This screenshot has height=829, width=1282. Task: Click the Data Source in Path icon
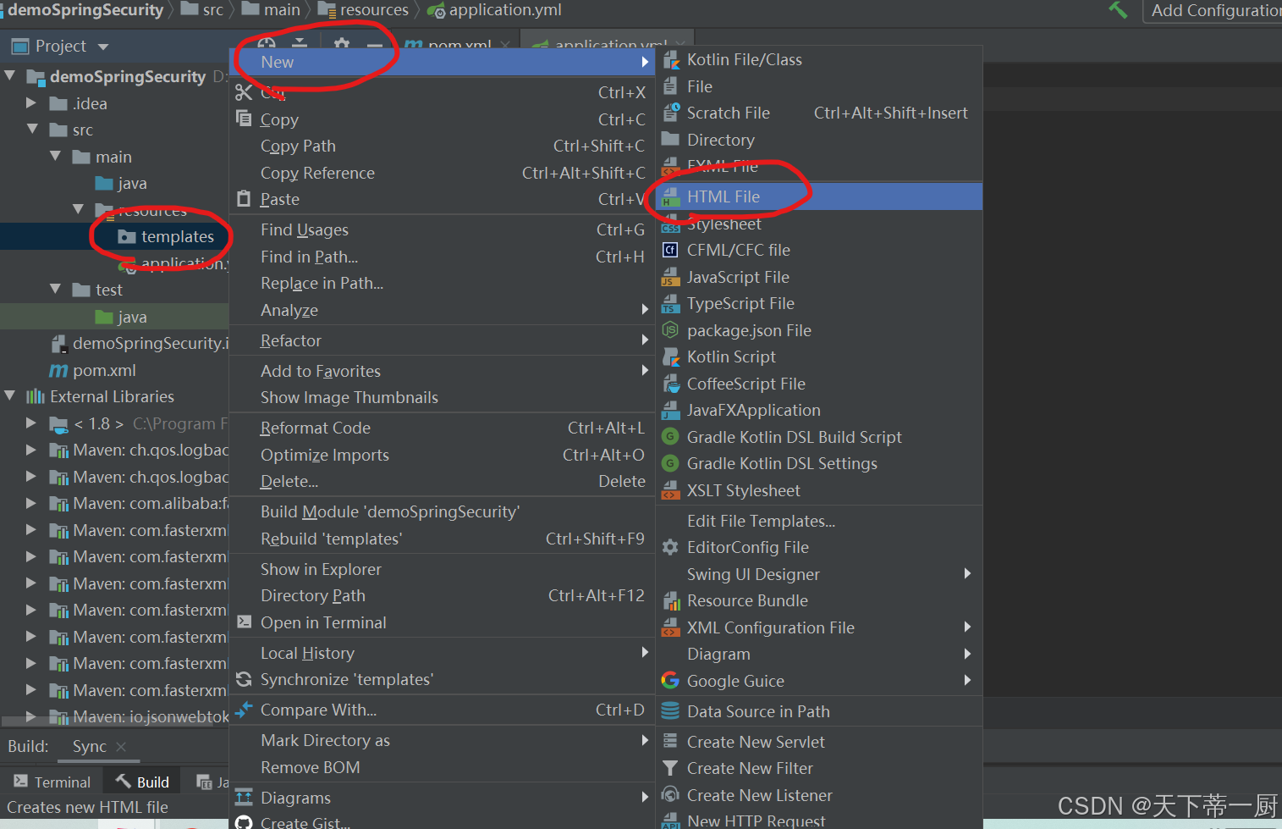pyautogui.click(x=671, y=711)
